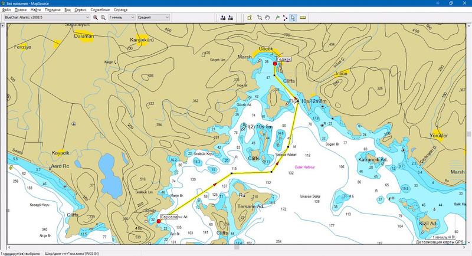472x256 pixels.
Task: Click the vertical scrollbar thumb
Action: tap(468, 134)
